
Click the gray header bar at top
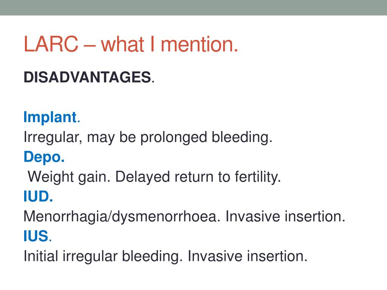193,8
